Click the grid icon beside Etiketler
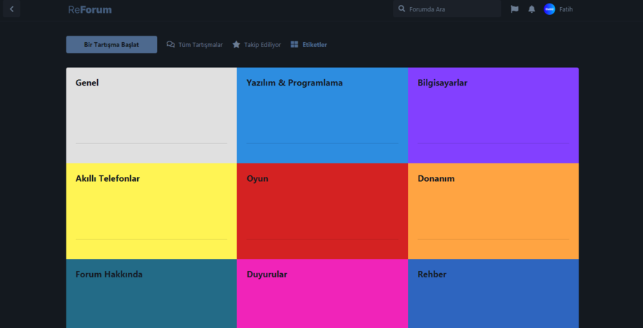Viewport: 643px width, 328px height. [294, 44]
